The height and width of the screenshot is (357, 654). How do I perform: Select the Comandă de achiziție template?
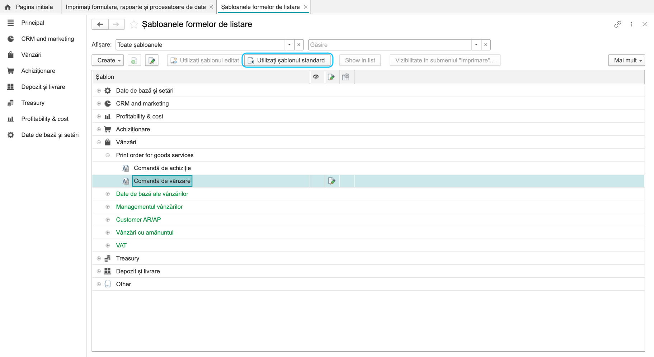pos(162,168)
